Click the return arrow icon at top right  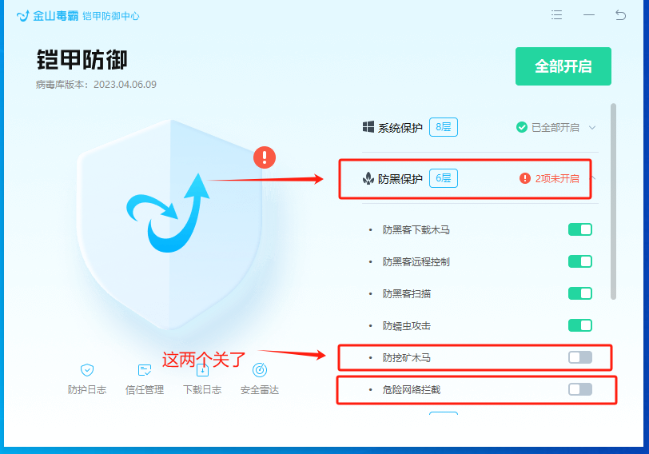pyautogui.click(x=620, y=15)
